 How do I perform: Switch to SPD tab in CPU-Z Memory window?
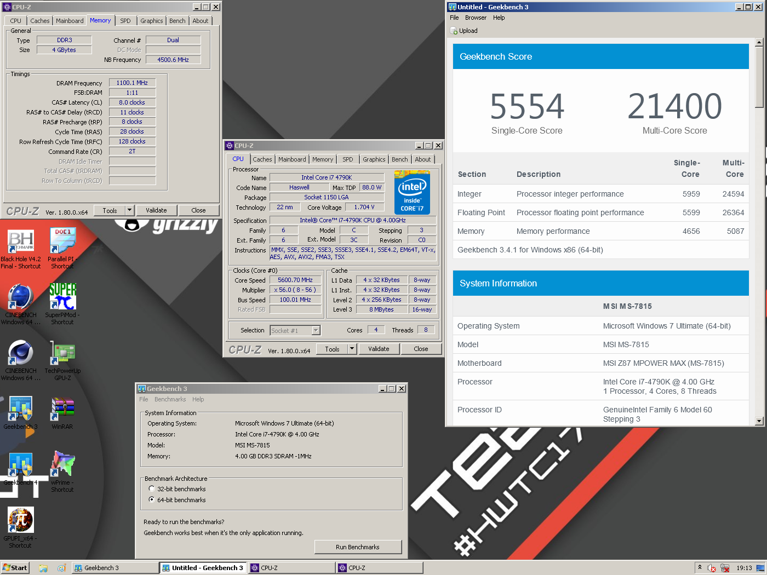[125, 21]
